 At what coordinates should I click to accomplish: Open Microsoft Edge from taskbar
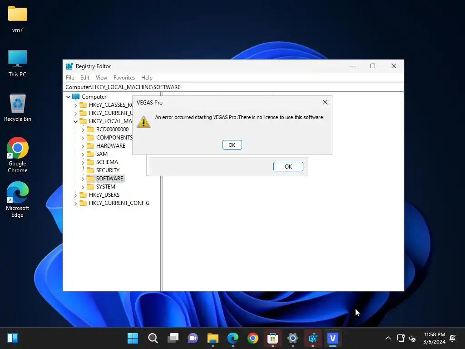click(233, 338)
